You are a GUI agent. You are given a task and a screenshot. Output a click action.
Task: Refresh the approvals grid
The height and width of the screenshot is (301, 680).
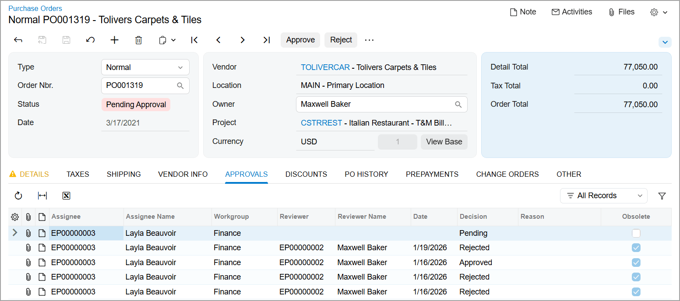point(18,196)
